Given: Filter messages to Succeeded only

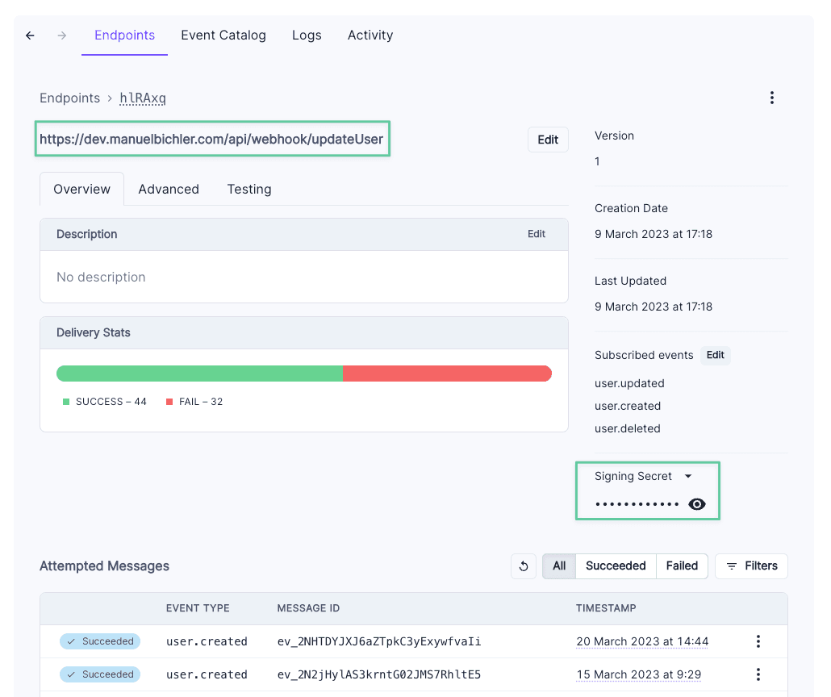Looking at the screenshot, I should (x=616, y=566).
